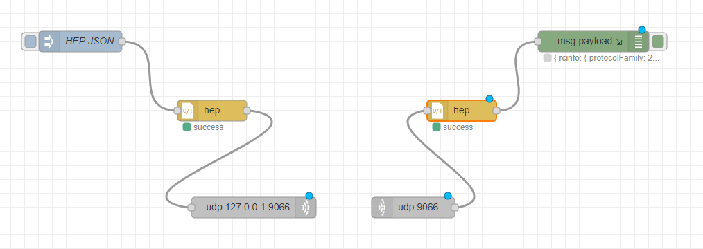Click the input port of the right hep node
703x249 pixels.
click(427, 111)
